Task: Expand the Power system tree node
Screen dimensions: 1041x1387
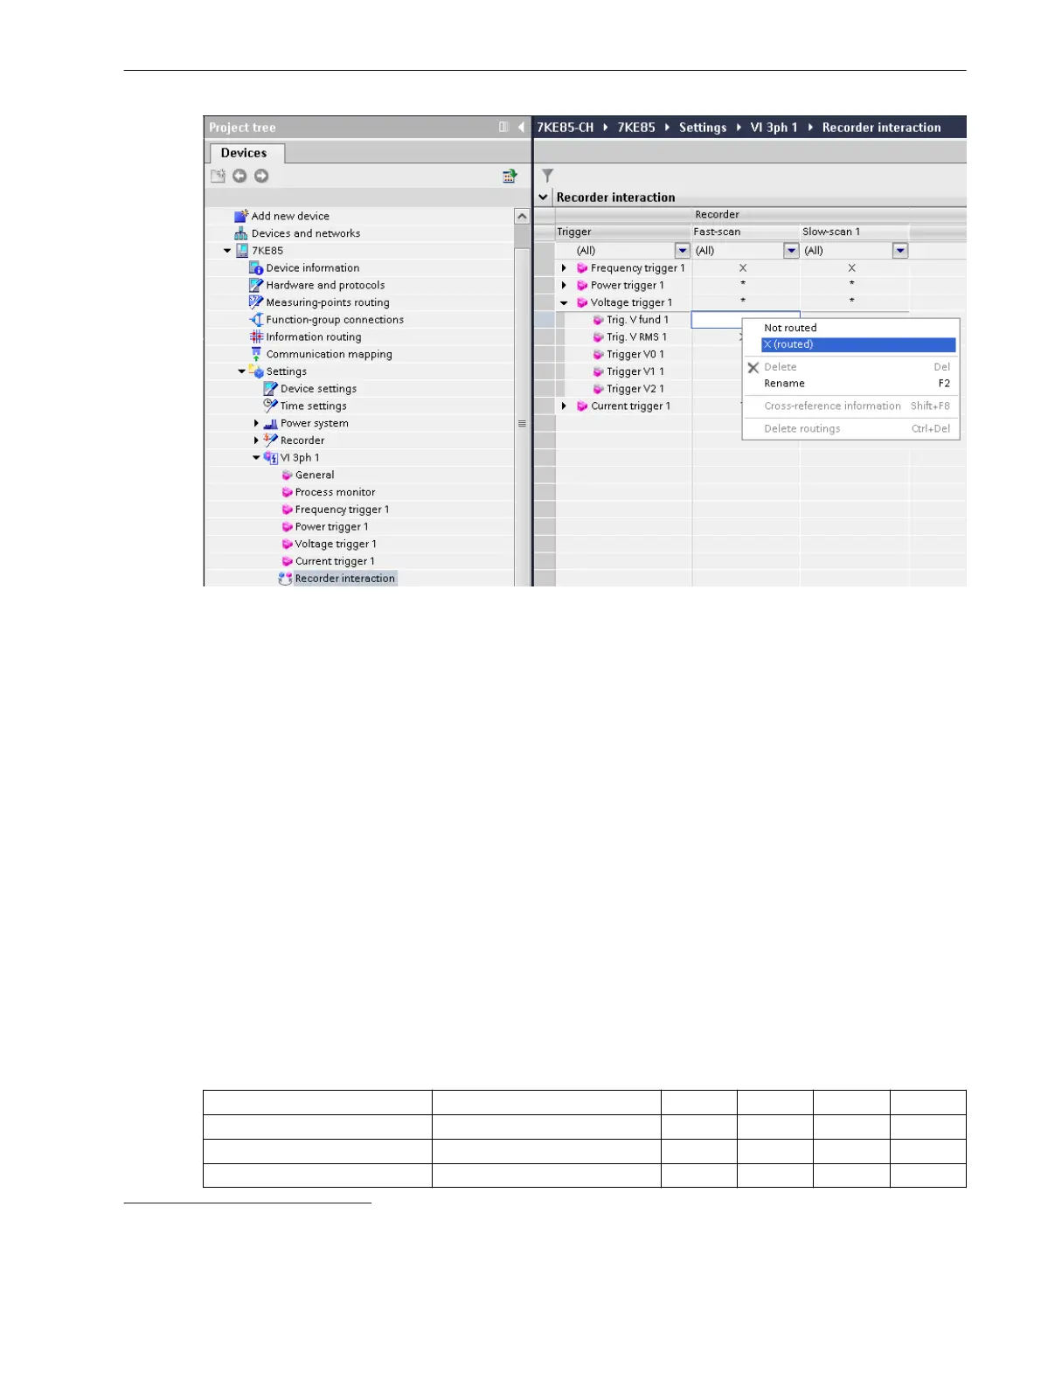Action: pos(256,423)
